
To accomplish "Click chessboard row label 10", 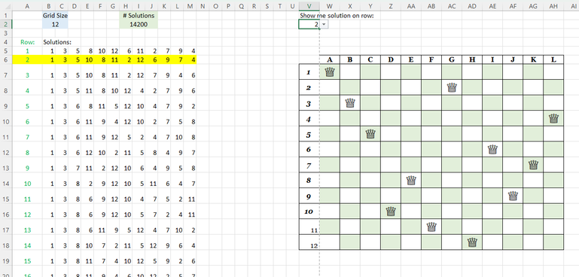I will [x=309, y=212].
